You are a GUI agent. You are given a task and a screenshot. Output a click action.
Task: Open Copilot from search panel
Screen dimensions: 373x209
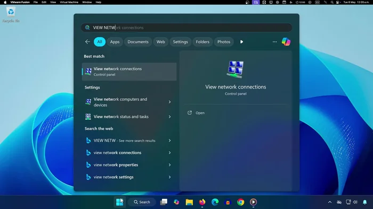pos(286,42)
